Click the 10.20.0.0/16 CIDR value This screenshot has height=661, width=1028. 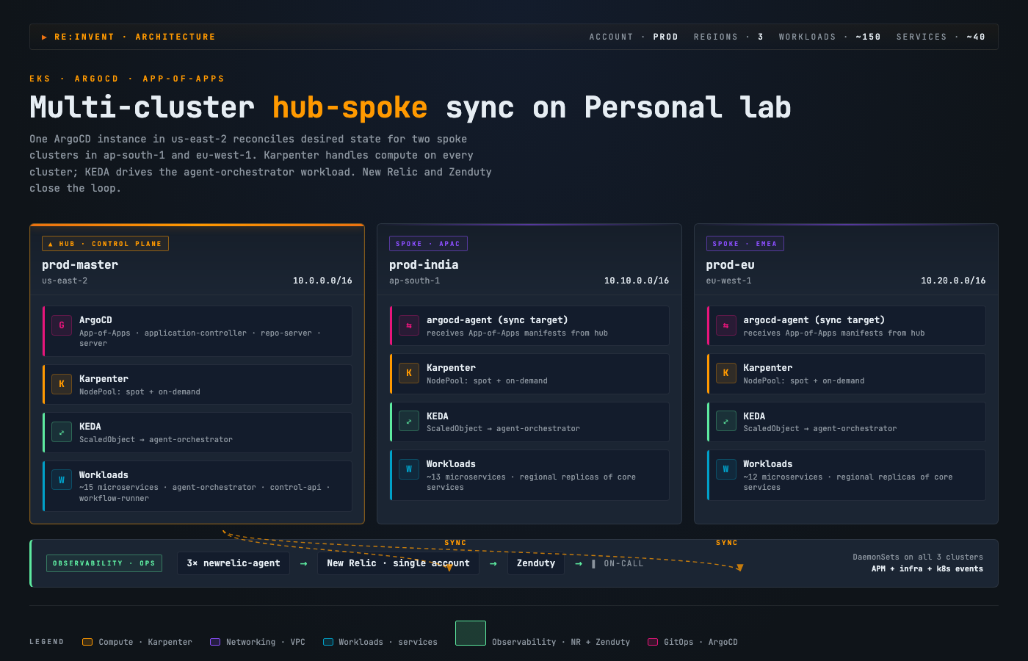pos(953,281)
